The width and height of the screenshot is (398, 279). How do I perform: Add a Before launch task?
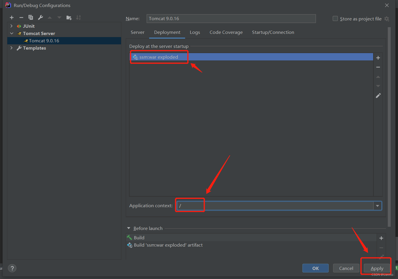381,238
